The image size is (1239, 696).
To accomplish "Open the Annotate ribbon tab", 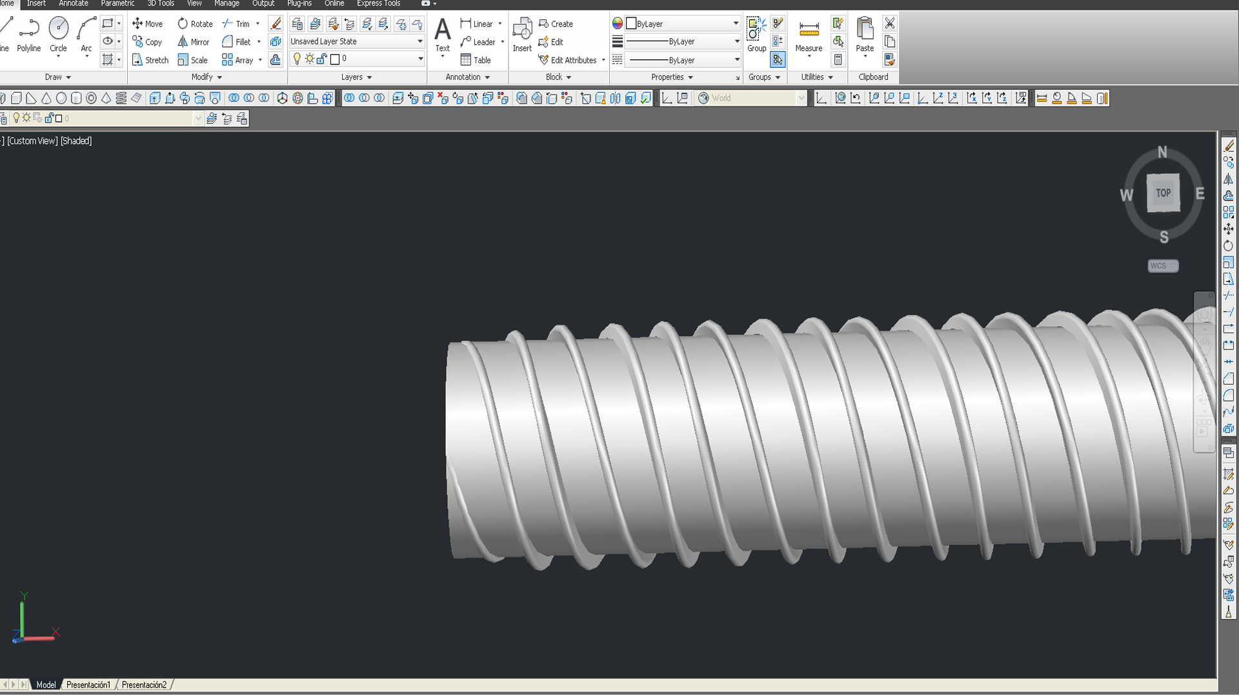I will (74, 4).
